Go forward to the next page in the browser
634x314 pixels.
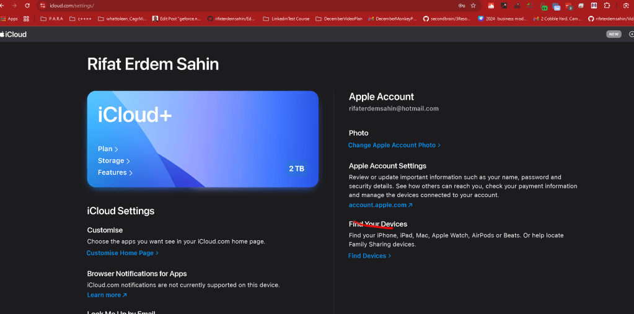[14, 5]
